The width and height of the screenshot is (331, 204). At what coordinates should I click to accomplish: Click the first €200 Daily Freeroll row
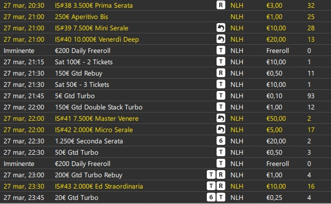pyautogui.click(x=165, y=50)
